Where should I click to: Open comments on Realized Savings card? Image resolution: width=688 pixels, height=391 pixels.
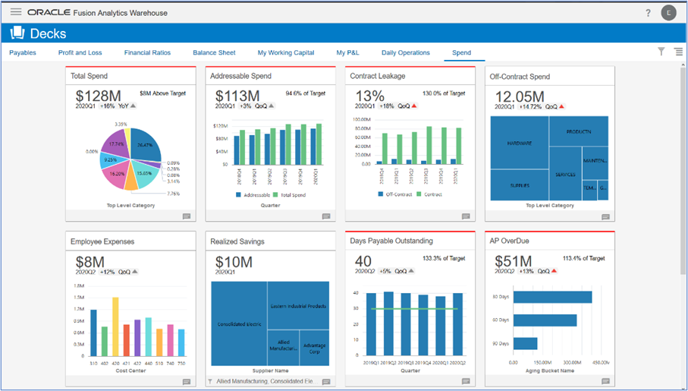[x=326, y=382]
